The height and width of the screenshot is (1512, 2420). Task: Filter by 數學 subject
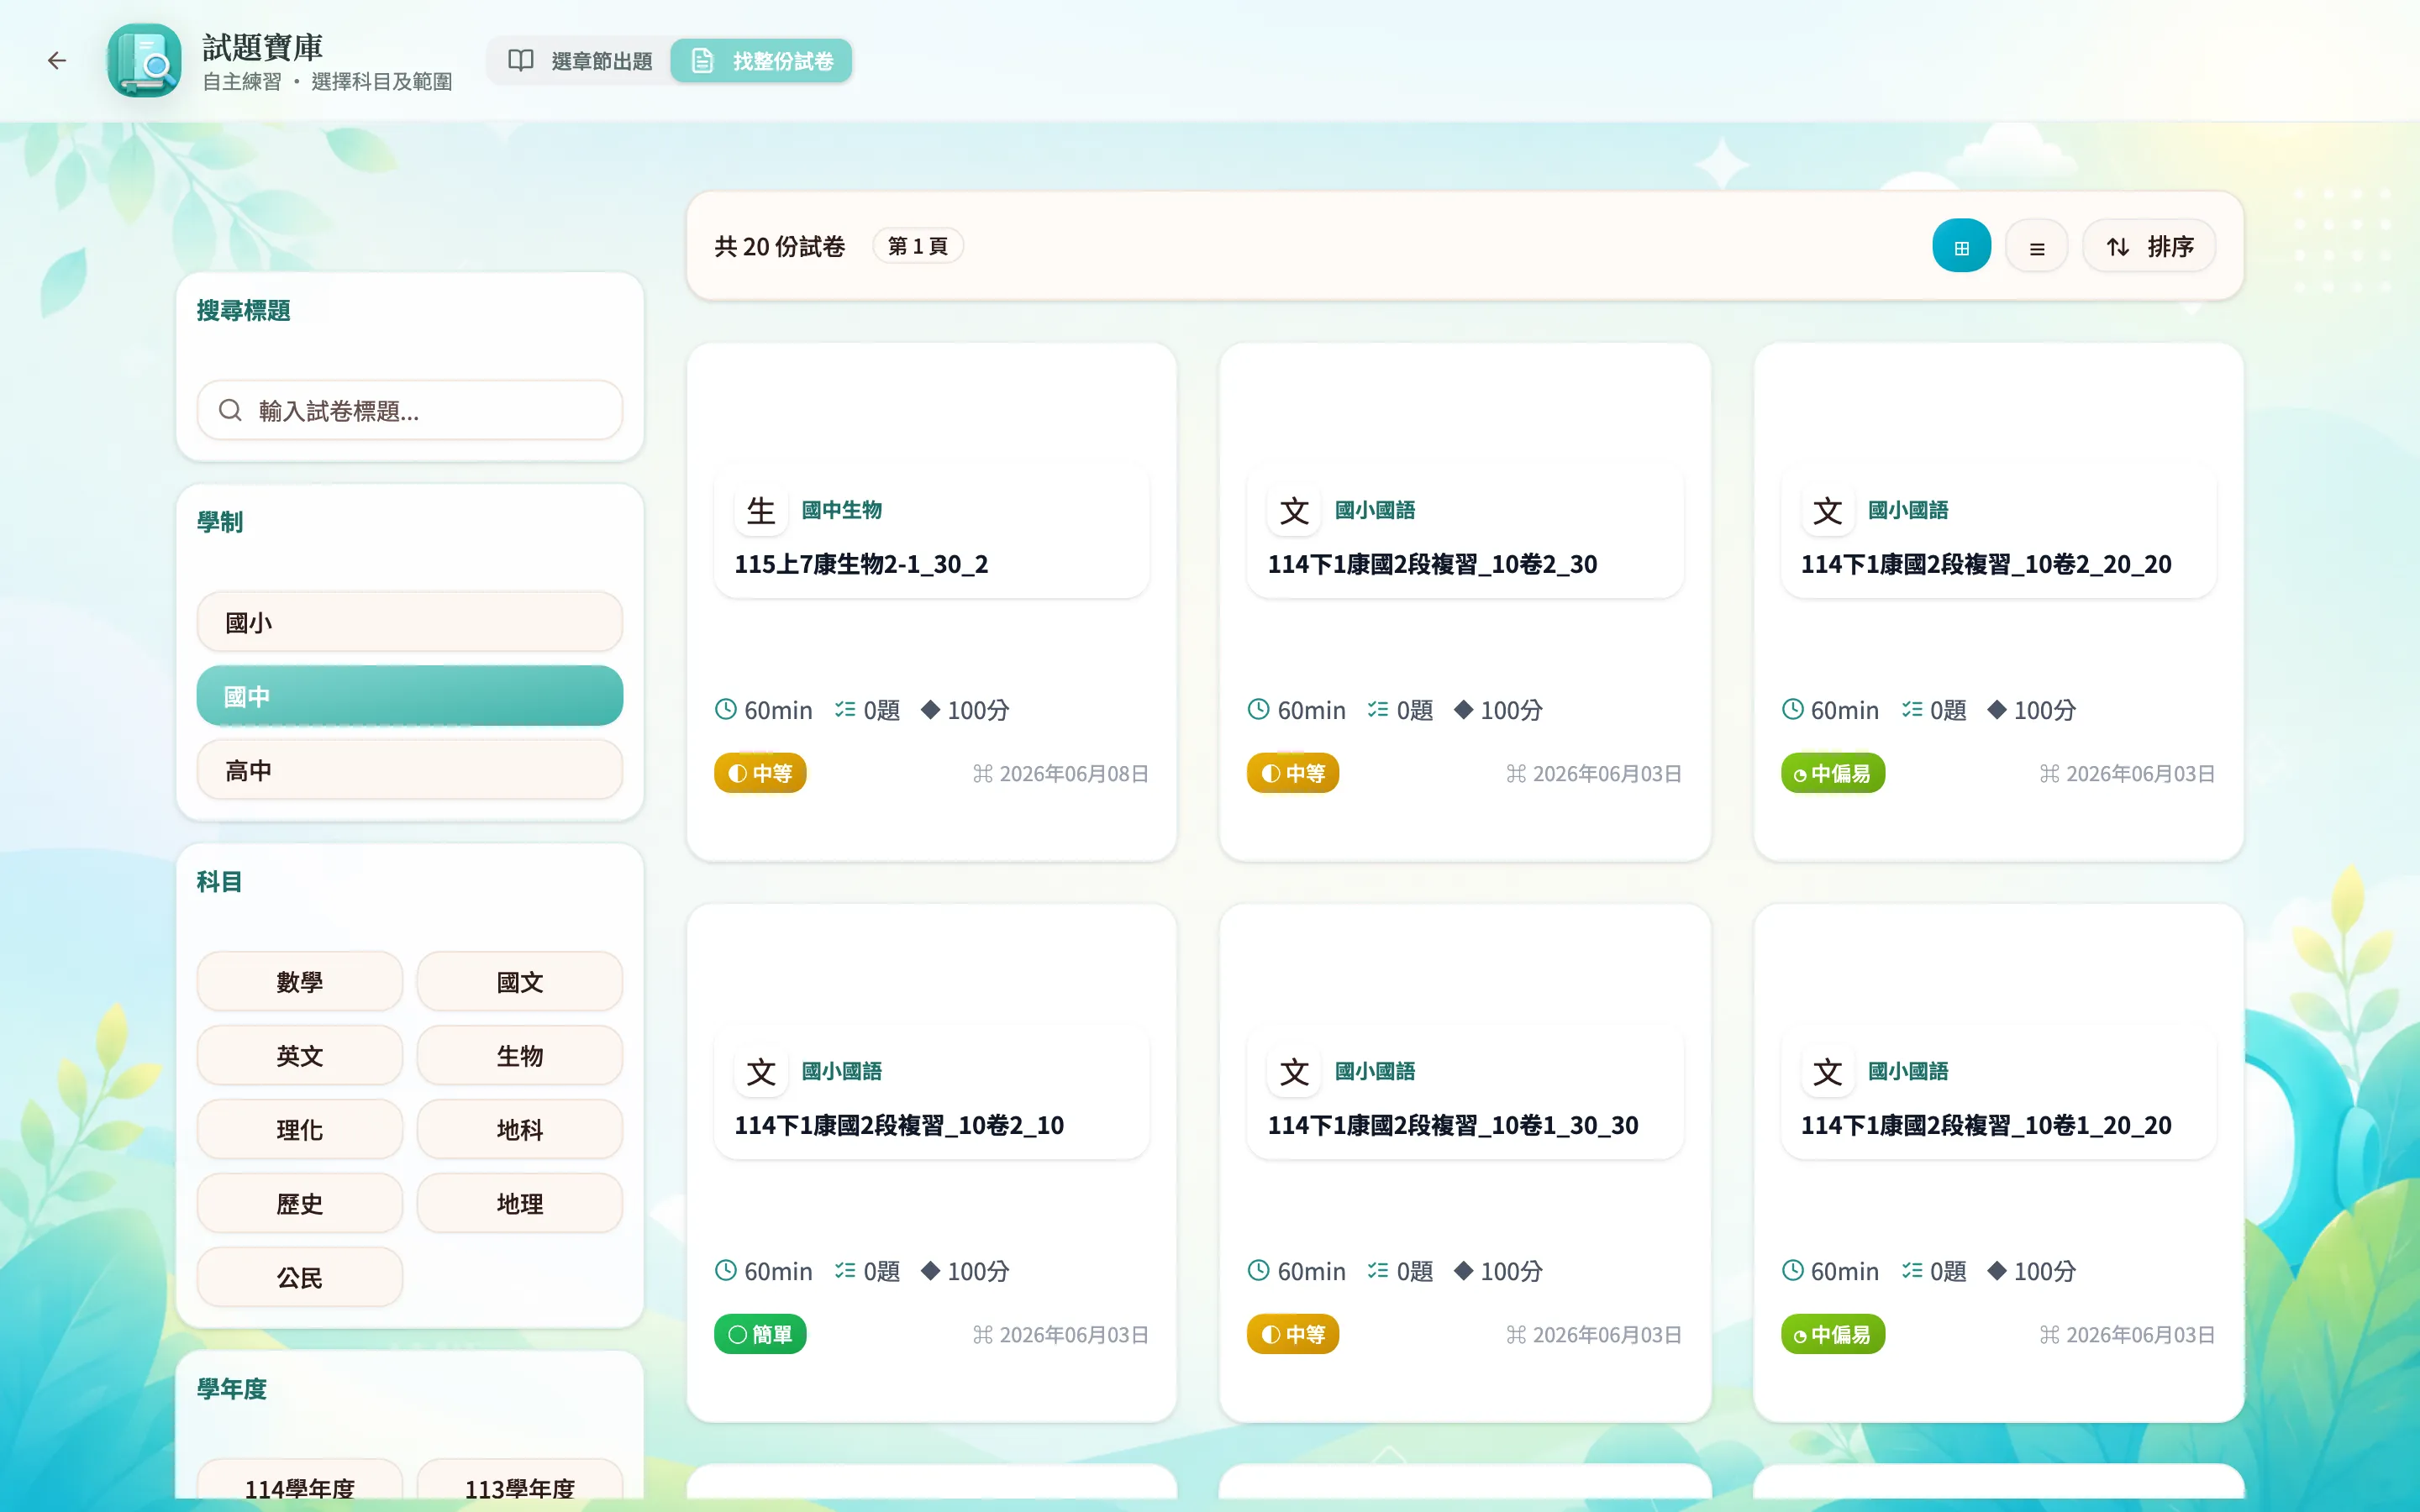tap(300, 982)
